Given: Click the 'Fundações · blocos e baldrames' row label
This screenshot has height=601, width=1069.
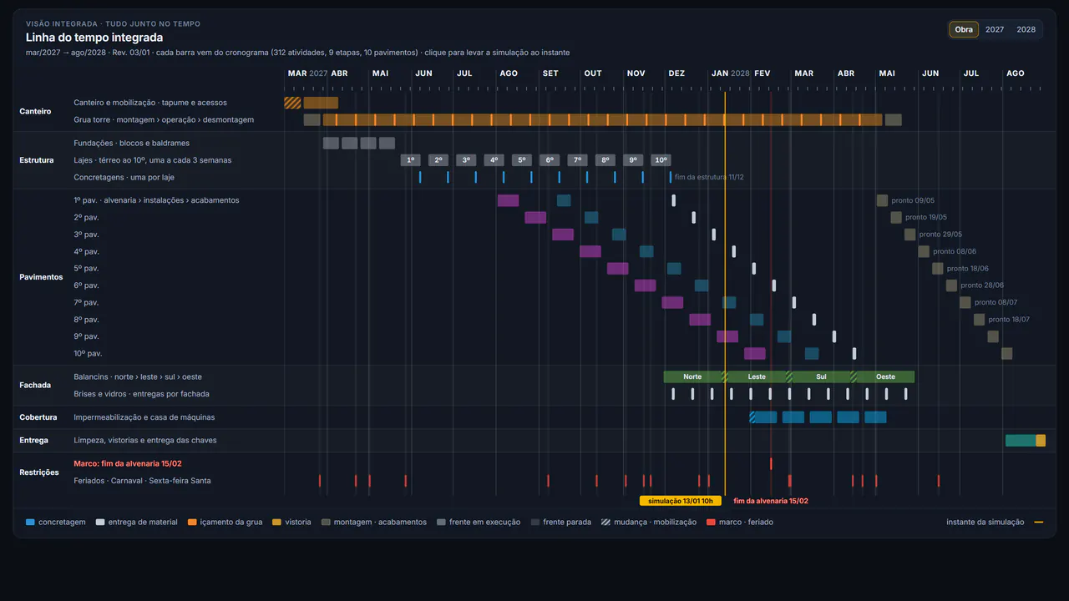Looking at the screenshot, I should click(131, 143).
